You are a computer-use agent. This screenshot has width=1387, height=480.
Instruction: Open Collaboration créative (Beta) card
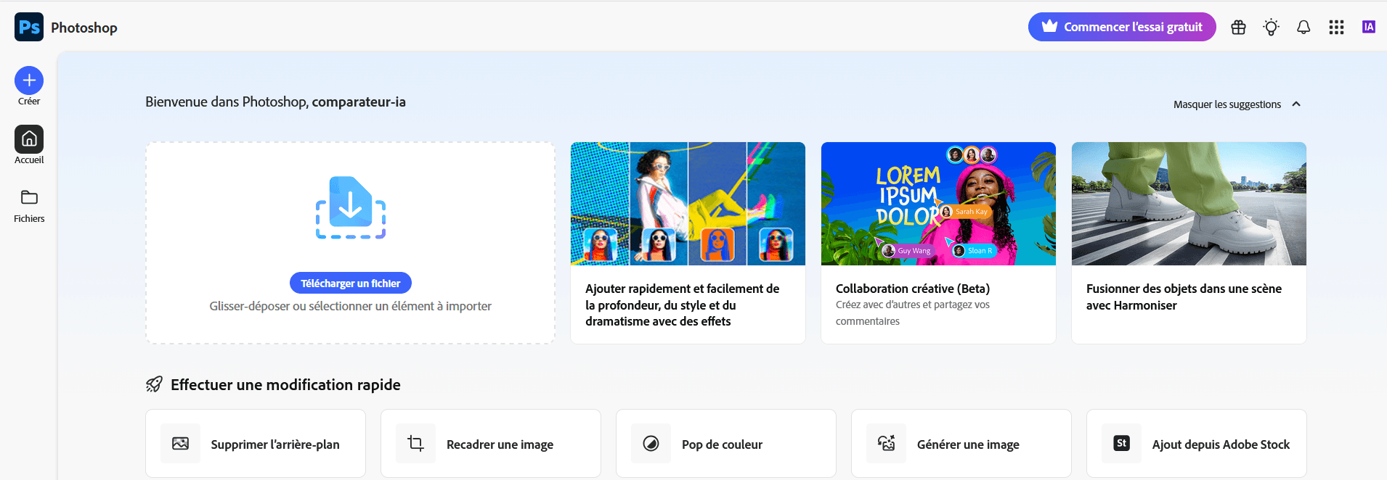(x=938, y=243)
